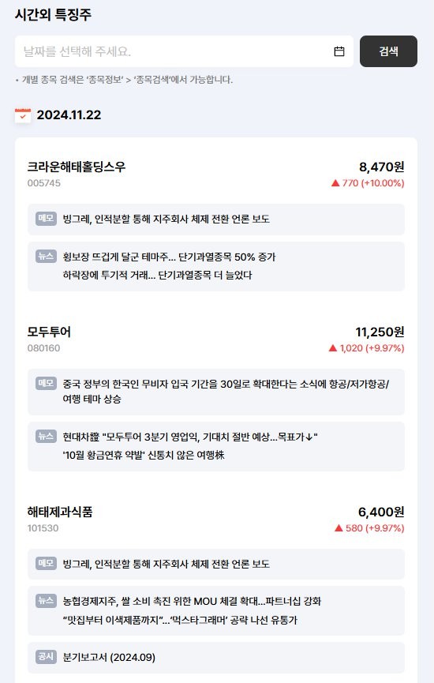The width and height of the screenshot is (434, 683).
Task: Click the 메모 badge under 크라운해태홀딩스우
Action: coord(46,218)
